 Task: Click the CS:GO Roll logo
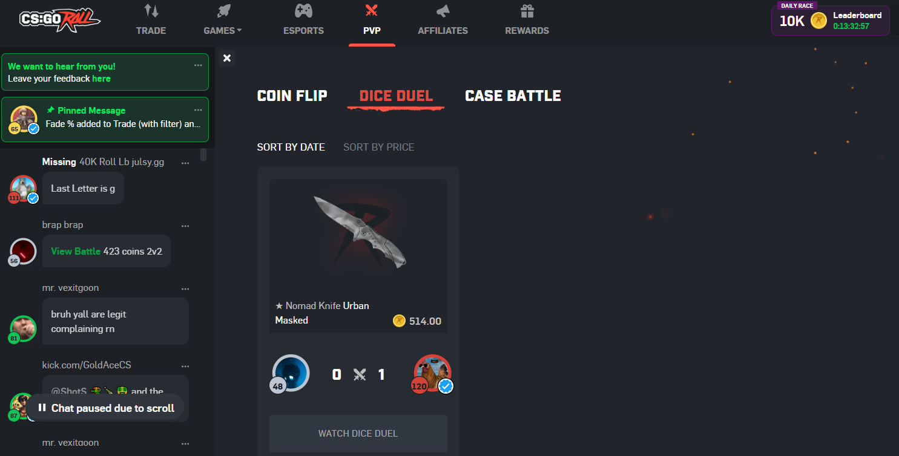pyautogui.click(x=59, y=21)
